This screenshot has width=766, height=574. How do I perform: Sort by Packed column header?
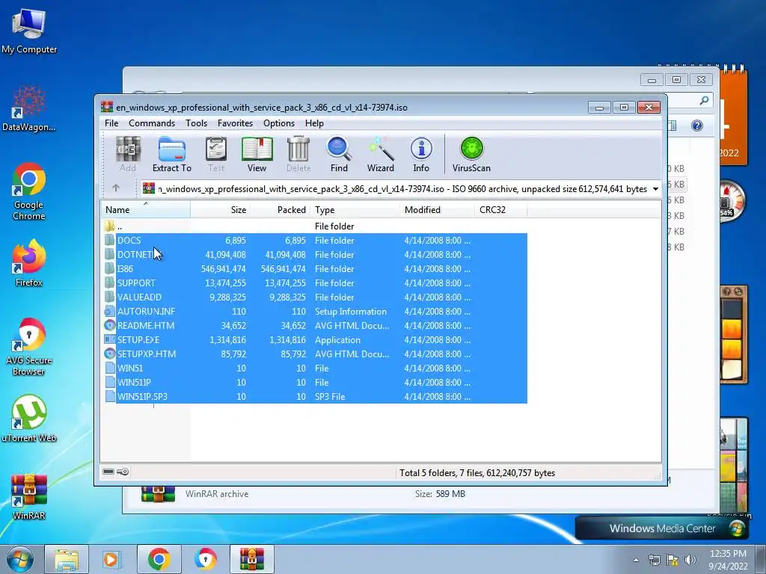coord(280,210)
